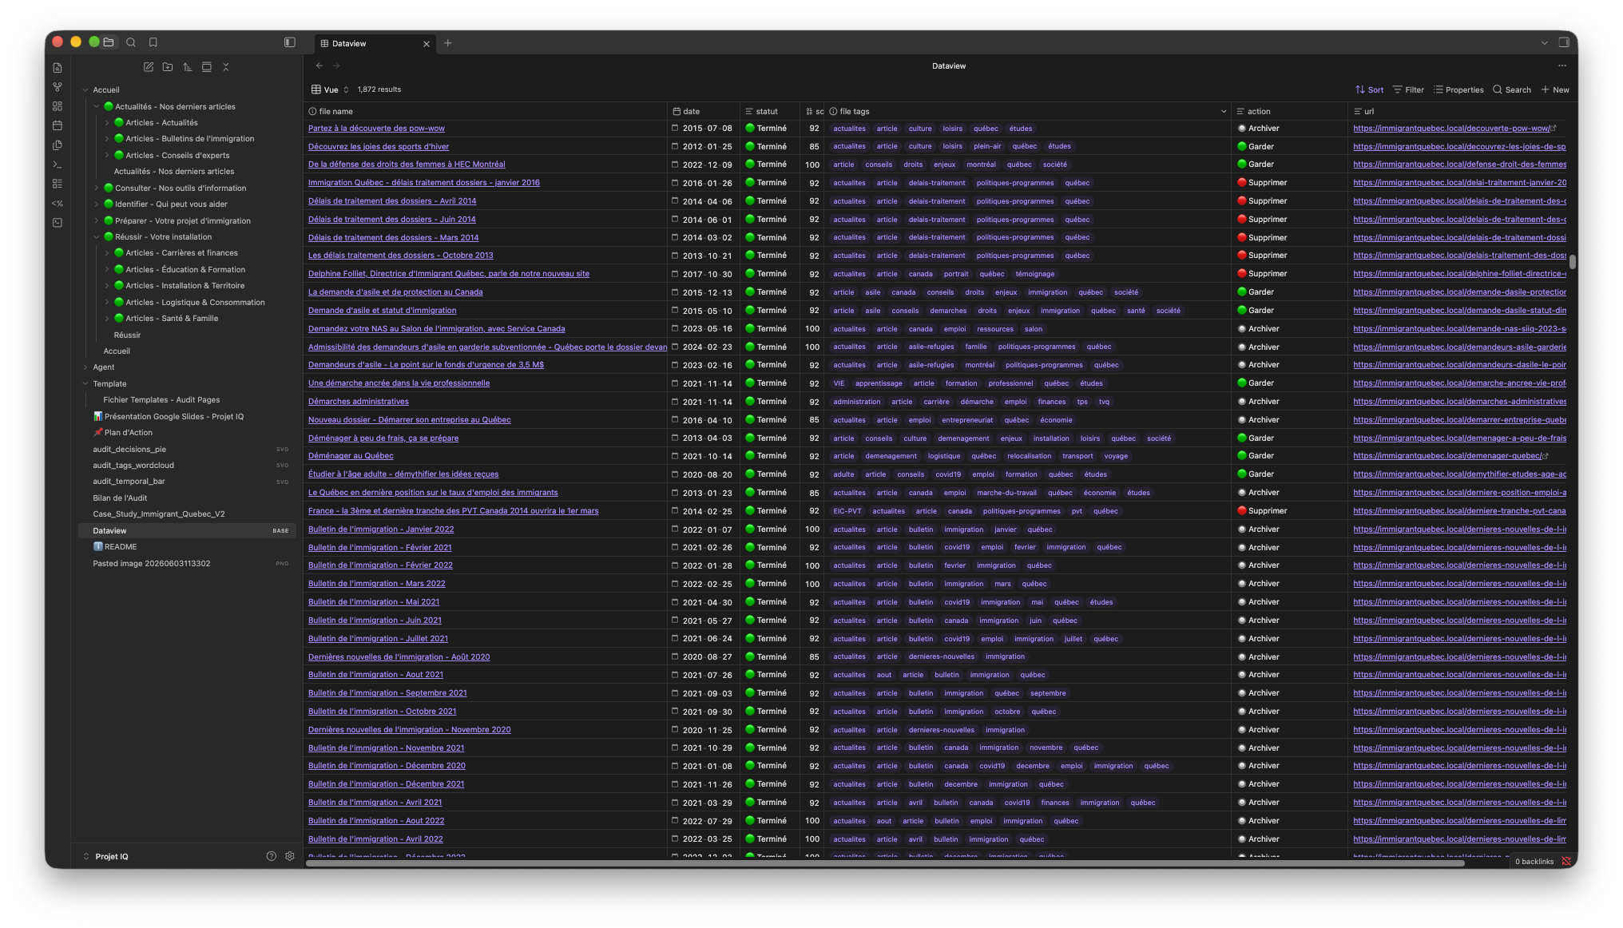
Task: Click the Sort button
Action: 1369,89
